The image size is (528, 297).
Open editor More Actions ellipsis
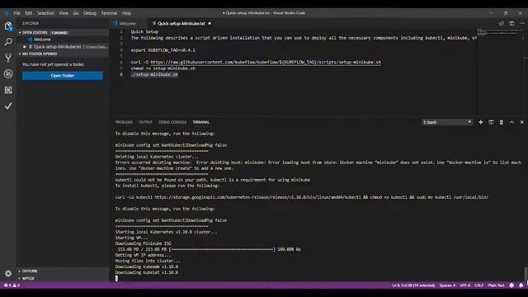tap(522, 23)
